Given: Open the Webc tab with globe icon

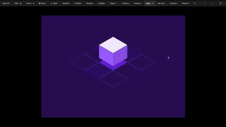Looking at the screenshot, I should 78,3.
